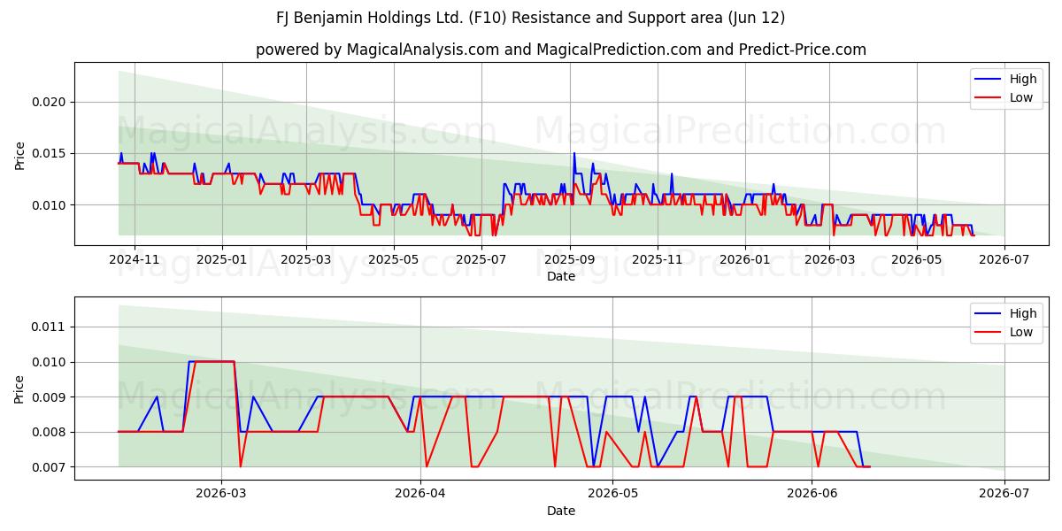The height and width of the screenshot is (531, 1062).
Task: Click the '0.009' price tick on the bottom chart
Action: (x=50, y=397)
